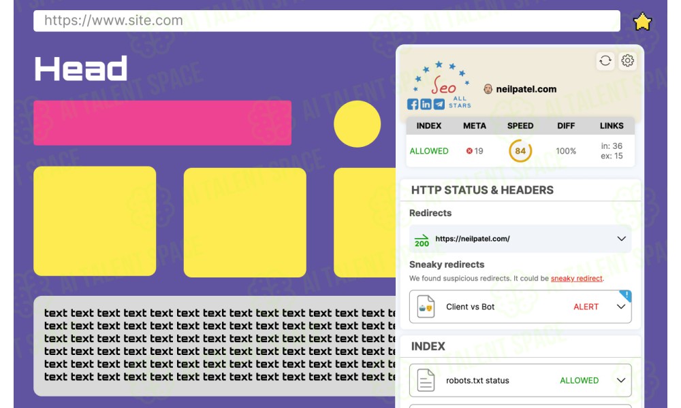
Task: Select the DIFF tab
Action: 566,126
